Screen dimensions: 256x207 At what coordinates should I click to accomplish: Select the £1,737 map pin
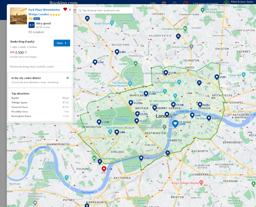137,121
